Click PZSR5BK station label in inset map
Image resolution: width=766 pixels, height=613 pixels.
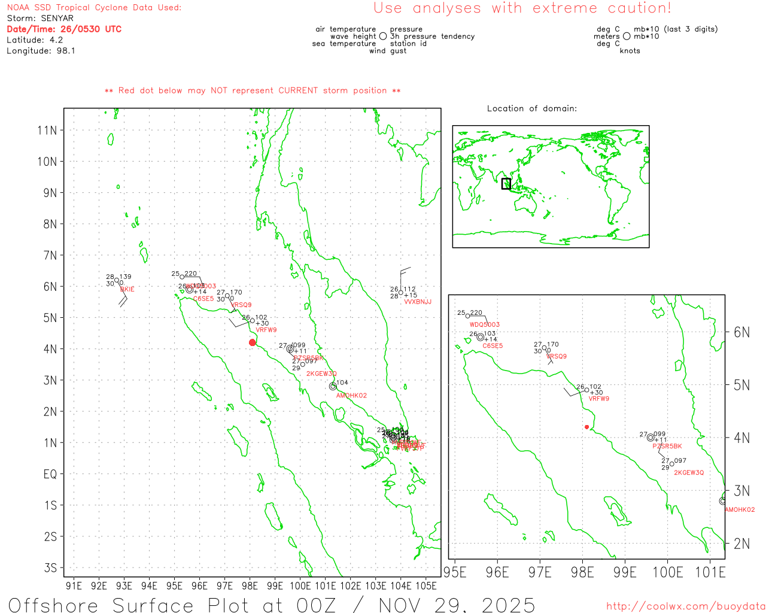667,446
